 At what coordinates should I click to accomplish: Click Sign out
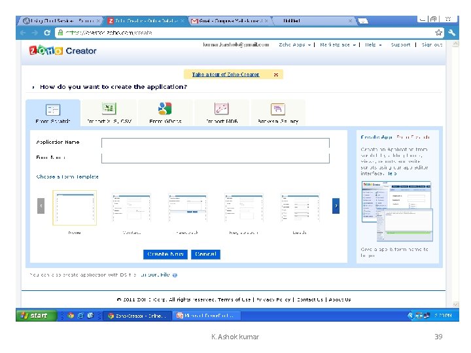pos(432,44)
